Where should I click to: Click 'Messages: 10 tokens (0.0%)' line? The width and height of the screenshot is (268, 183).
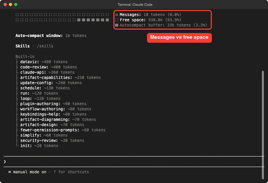click(x=150, y=15)
